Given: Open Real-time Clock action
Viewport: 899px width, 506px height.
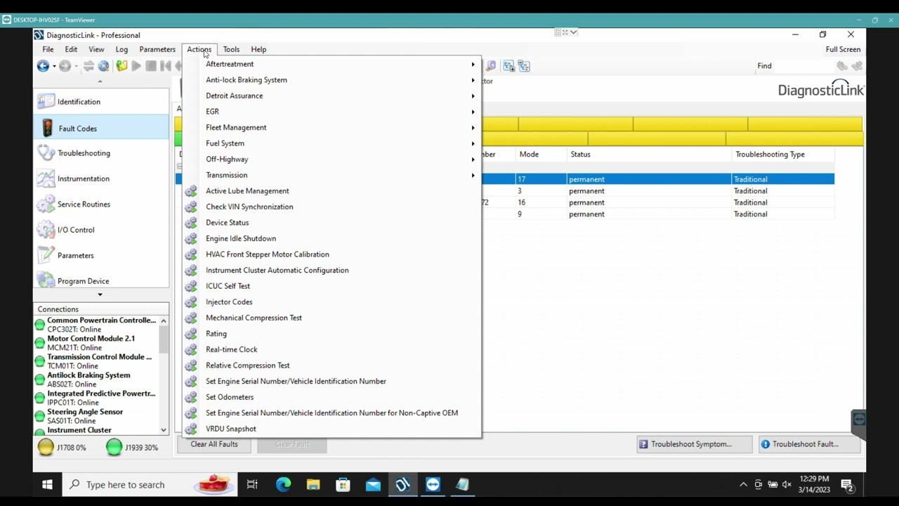Looking at the screenshot, I should pos(332,349).
